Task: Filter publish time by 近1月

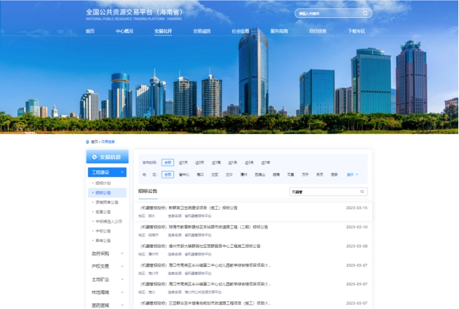Action: tap(232, 162)
